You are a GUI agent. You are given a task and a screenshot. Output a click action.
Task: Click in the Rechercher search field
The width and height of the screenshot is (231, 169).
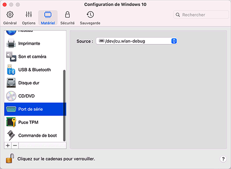tap(201, 15)
